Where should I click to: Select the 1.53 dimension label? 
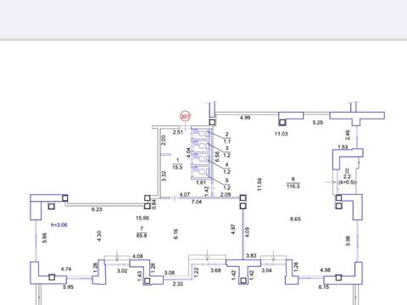point(343,147)
